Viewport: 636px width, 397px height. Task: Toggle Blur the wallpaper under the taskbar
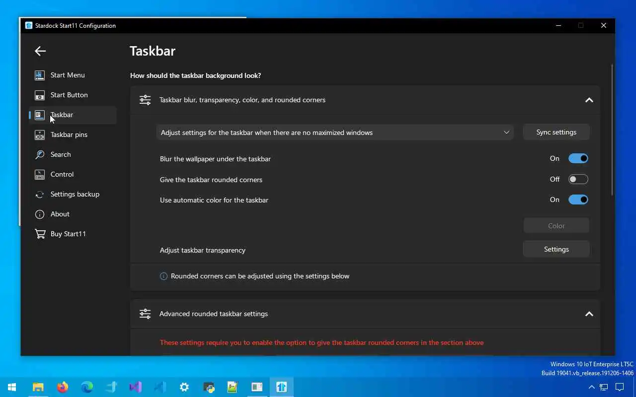(x=578, y=159)
